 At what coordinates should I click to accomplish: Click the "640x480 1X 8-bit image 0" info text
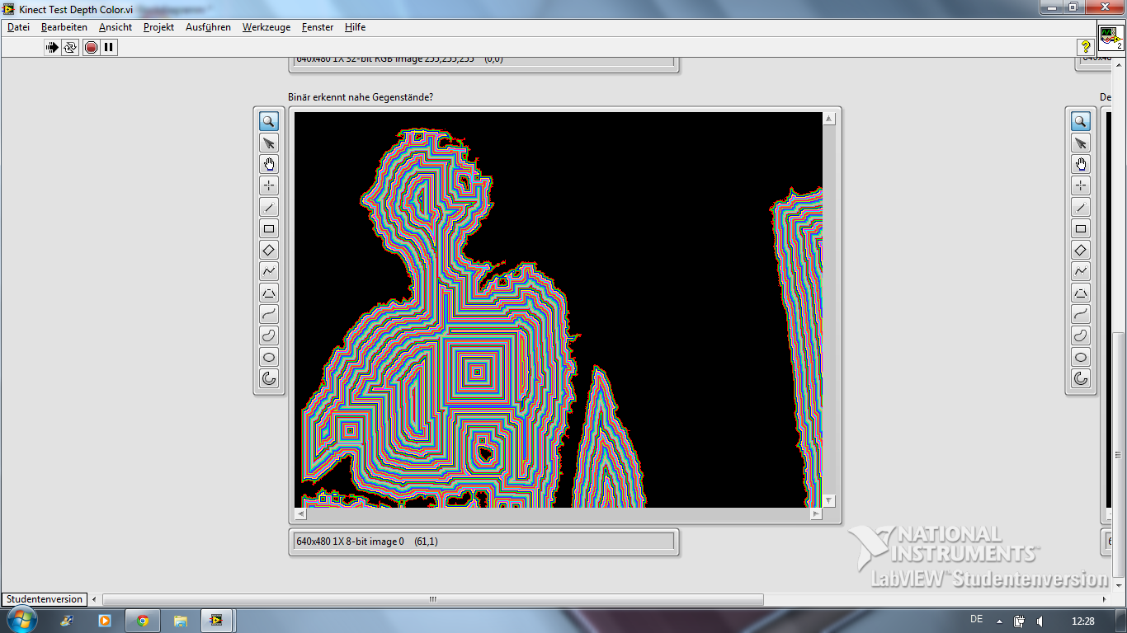click(350, 542)
